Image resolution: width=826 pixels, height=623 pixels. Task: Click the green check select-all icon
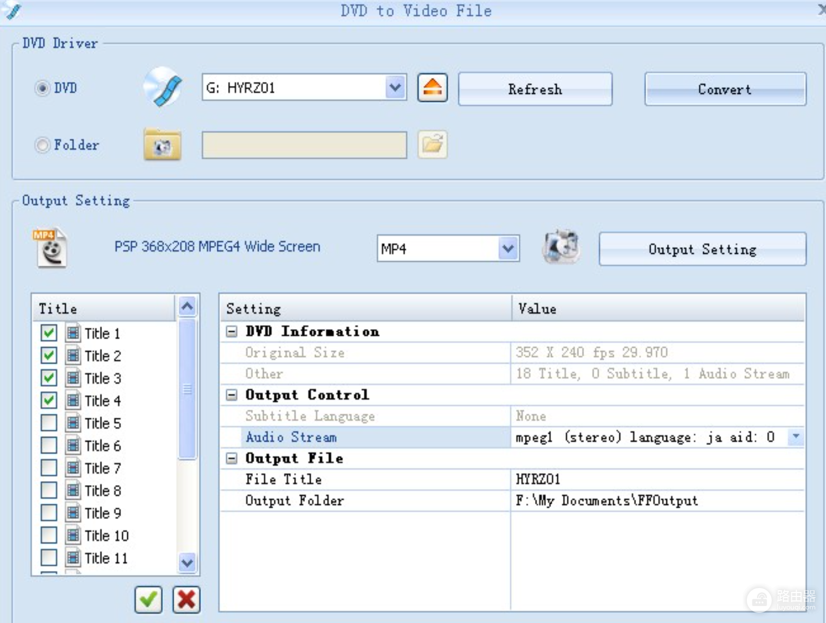point(148,599)
